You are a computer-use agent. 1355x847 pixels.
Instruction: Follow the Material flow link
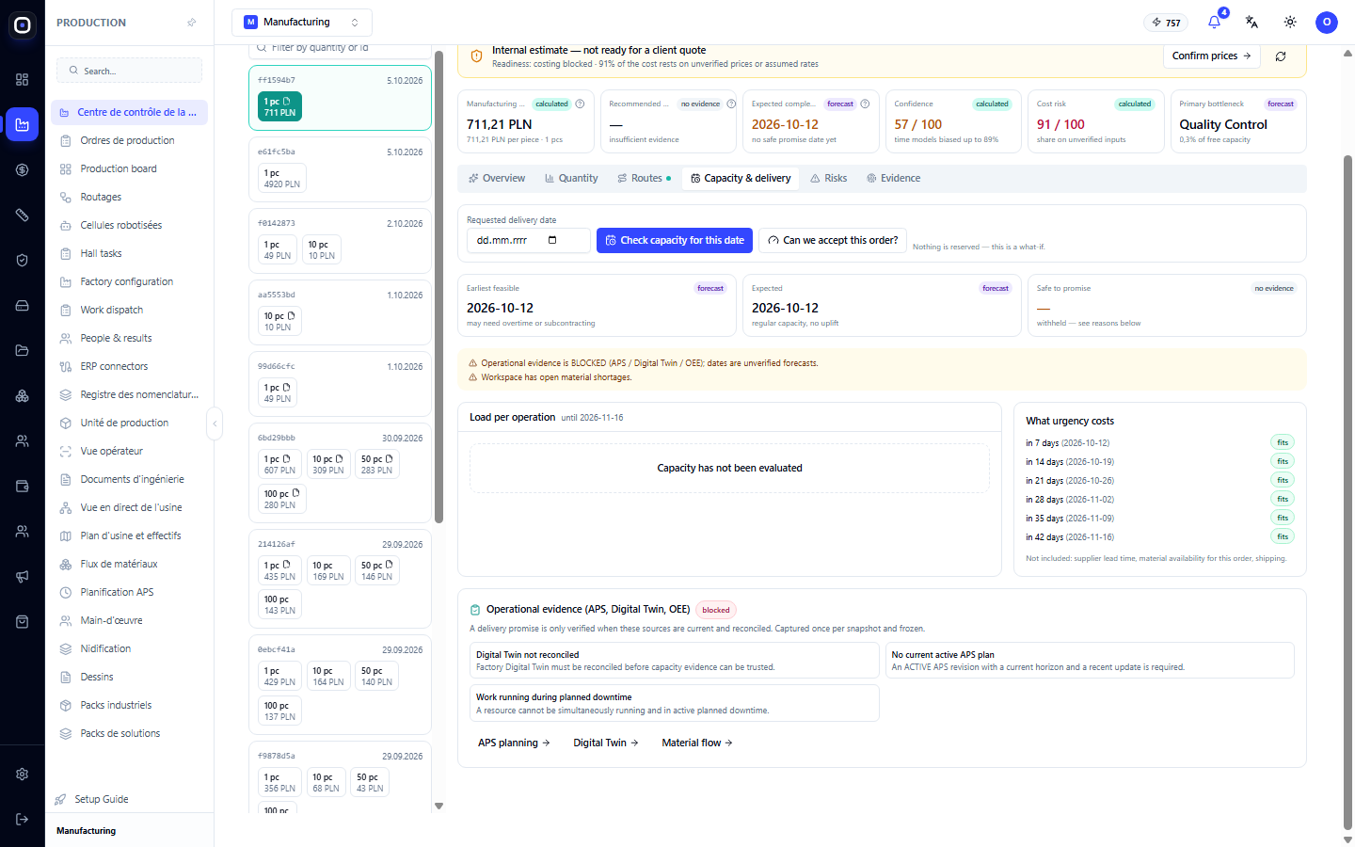[x=697, y=743]
